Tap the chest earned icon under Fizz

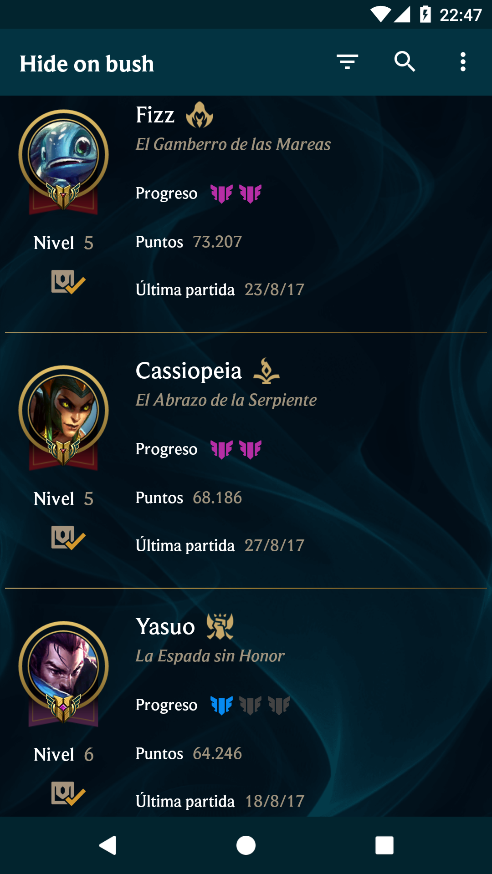point(68,282)
